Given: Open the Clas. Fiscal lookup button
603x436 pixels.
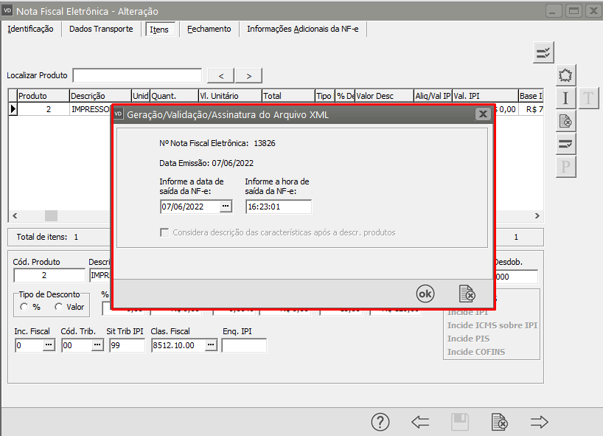Looking at the screenshot, I should [211, 345].
